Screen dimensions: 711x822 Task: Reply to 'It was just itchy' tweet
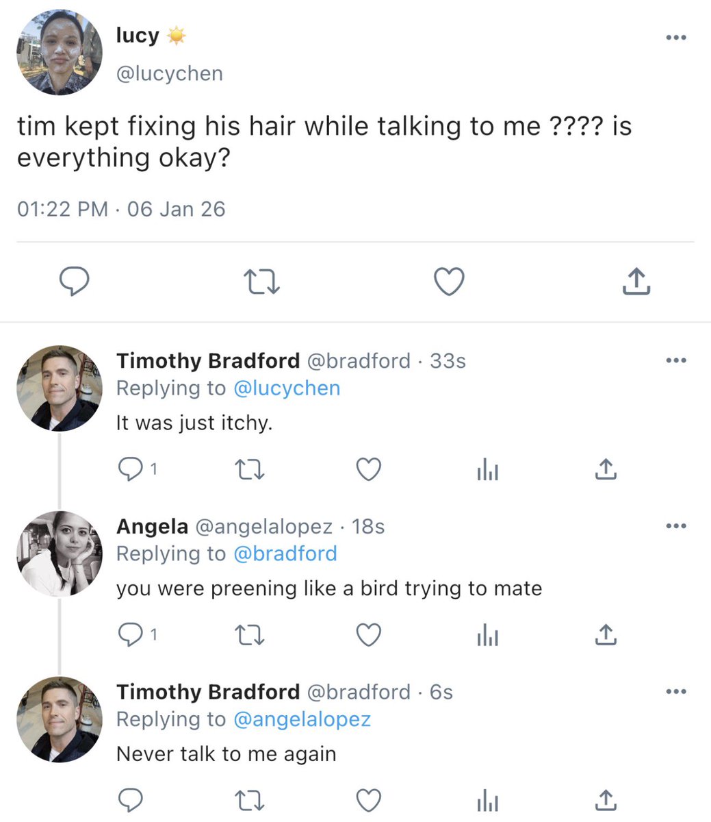131,469
